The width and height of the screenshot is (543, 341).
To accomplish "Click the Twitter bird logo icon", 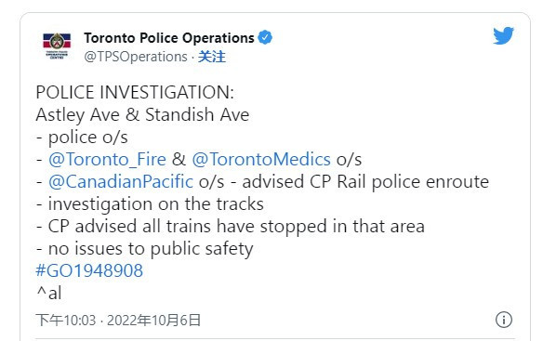I will 503,35.
